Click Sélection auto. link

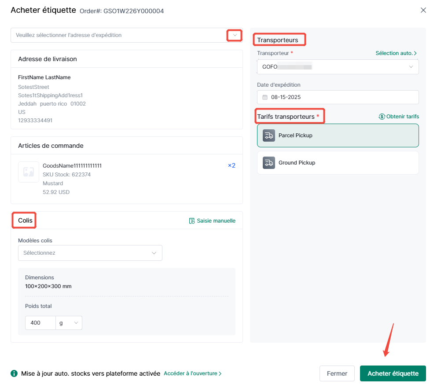pos(396,53)
